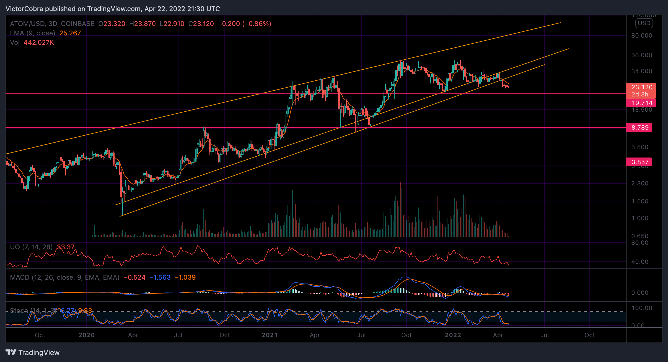Click the 100.00 Stoch axis label
Screen dimensions: 668x362
click(642, 308)
